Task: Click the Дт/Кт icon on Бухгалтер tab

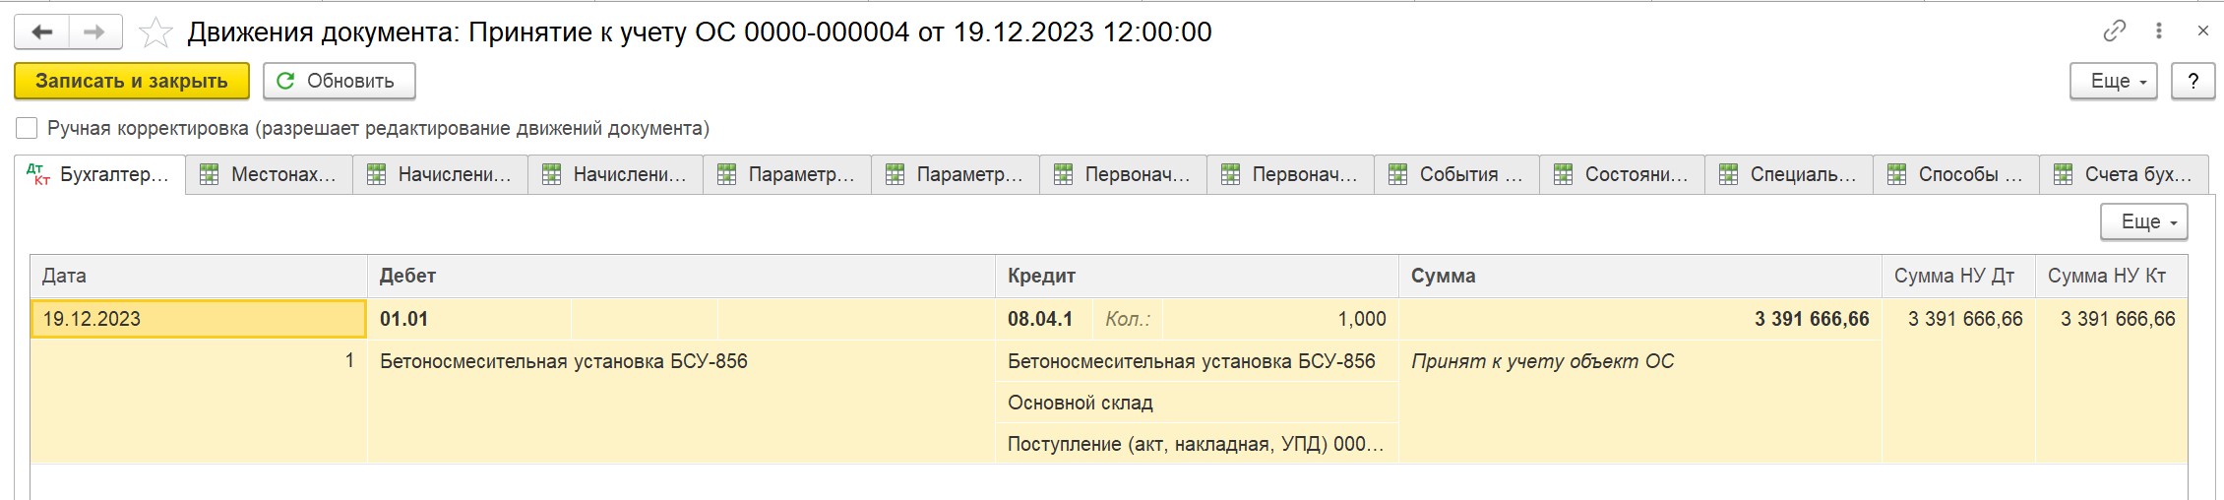Action: tap(38, 174)
